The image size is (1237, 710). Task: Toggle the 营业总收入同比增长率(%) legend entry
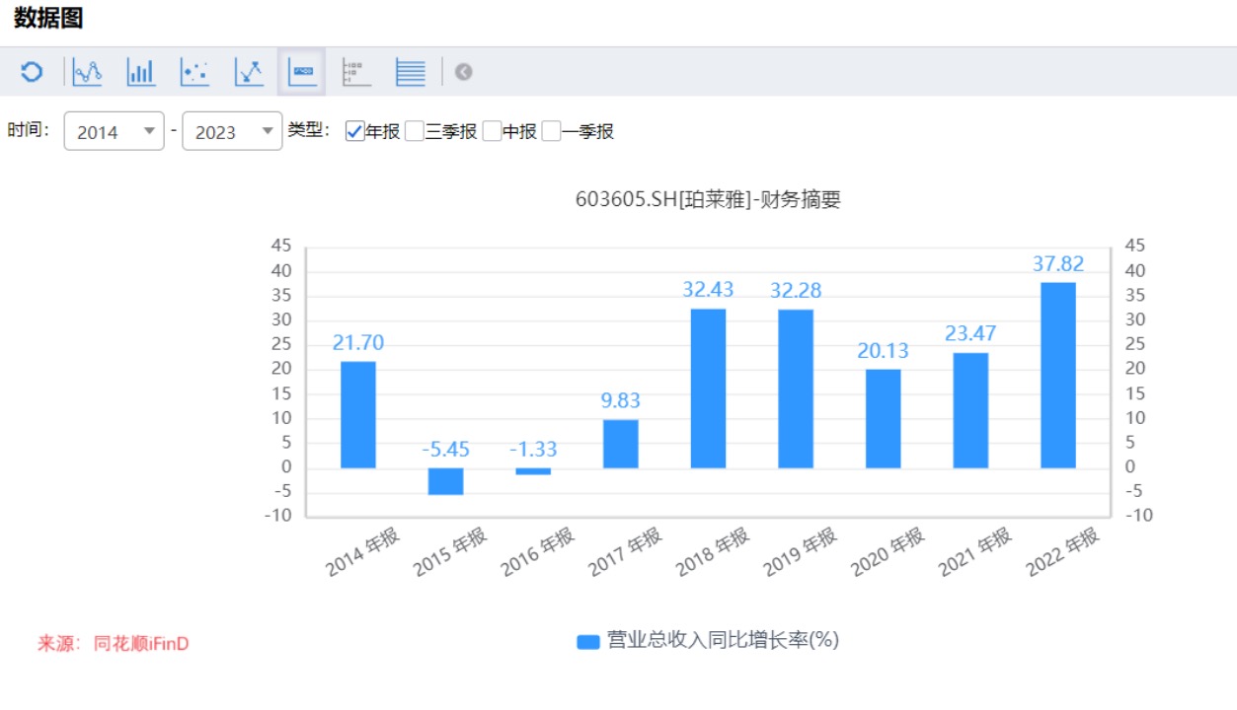coord(708,641)
